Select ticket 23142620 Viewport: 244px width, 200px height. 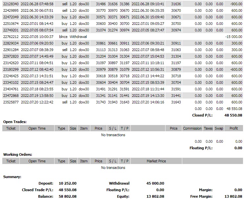click(11, 63)
